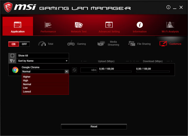
Task: Click left arrow beside Upload (Mbps)
Action: (x=84, y=61)
